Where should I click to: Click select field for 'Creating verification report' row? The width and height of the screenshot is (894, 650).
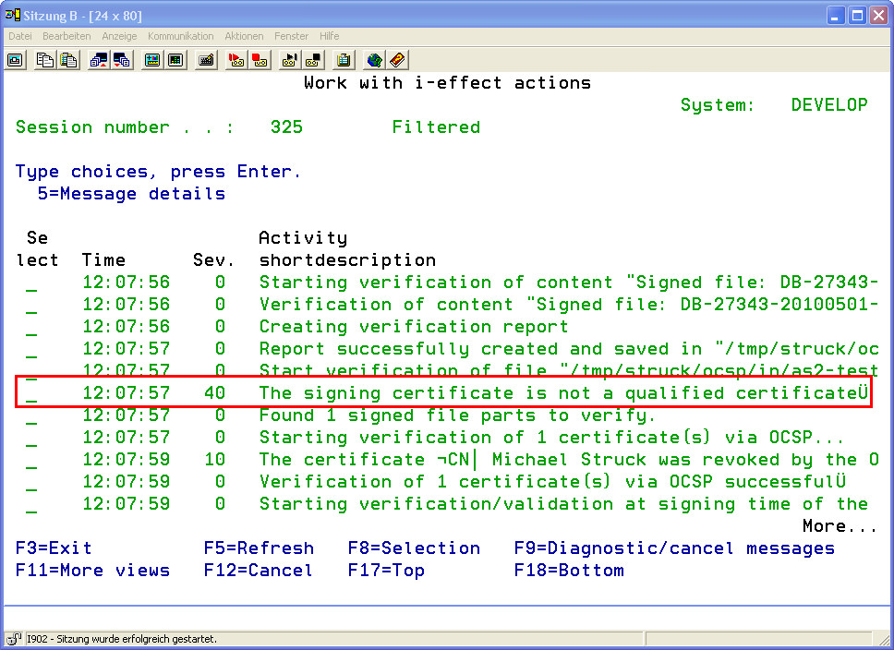coord(31,328)
